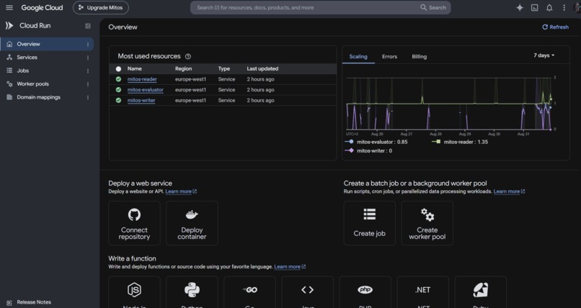This screenshot has height=308, width=581.
Task: Open three-dot options next to Jobs
Action: coord(88,71)
